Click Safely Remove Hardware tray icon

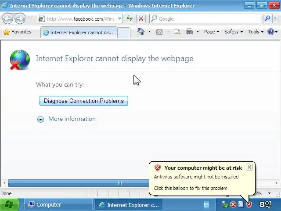pos(225,204)
